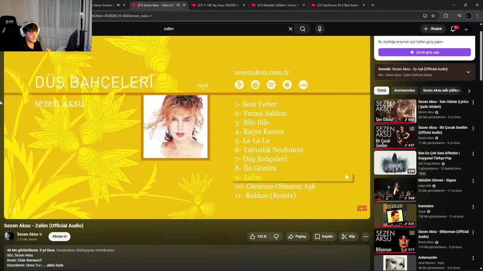483x271 pixels.
Task: Open the browser profile avatar
Action: click(468, 16)
